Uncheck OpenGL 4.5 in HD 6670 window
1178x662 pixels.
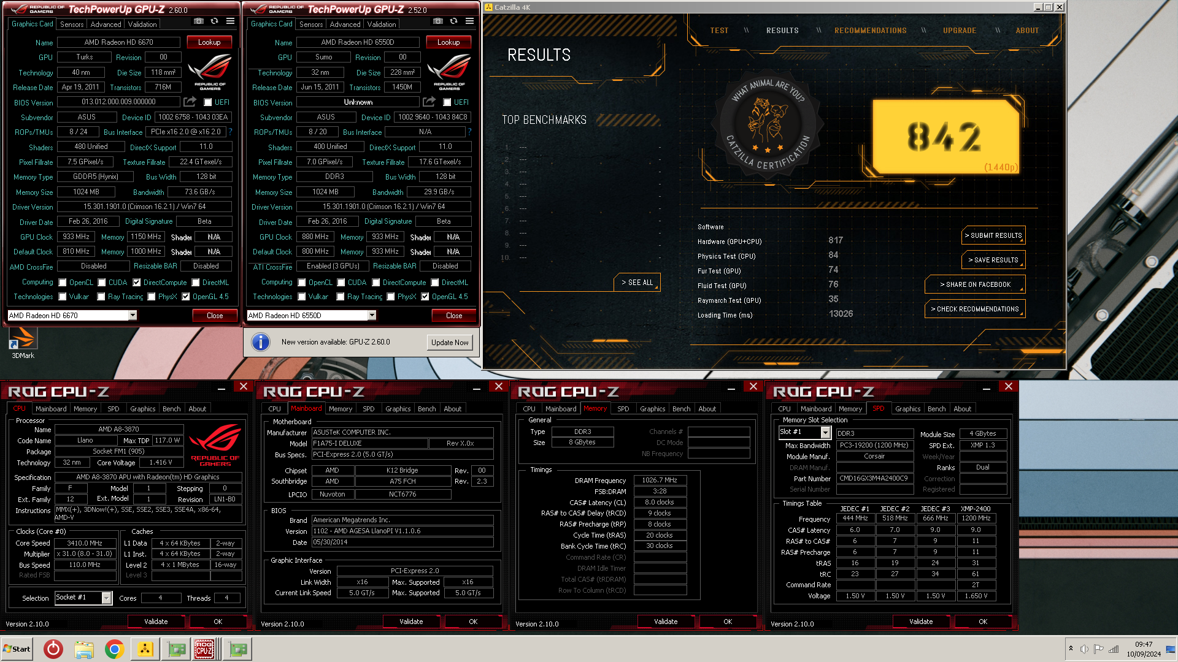pyautogui.click(x=185, y=297)
